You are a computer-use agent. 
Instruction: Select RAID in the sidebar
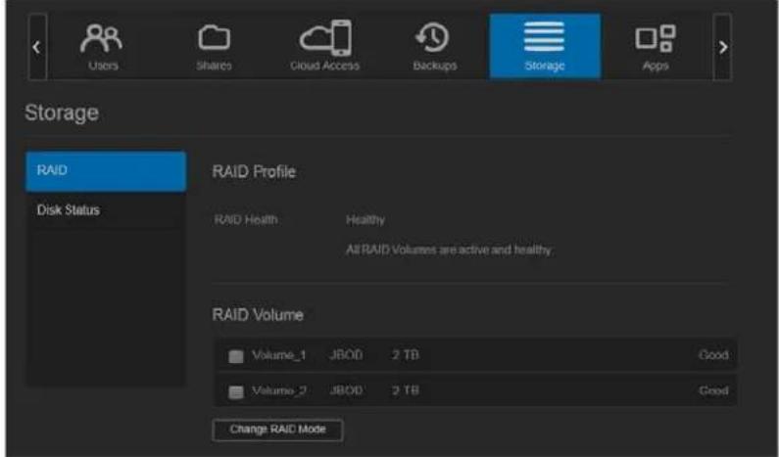[x=106, y=171]
